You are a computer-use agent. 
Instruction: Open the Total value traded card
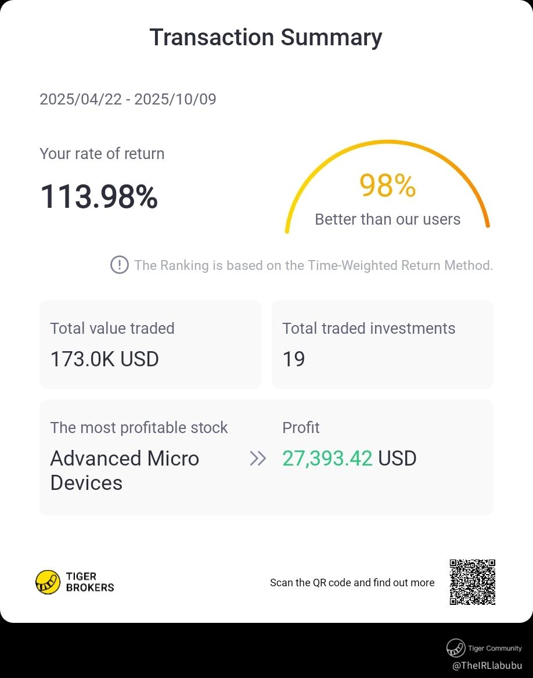150,344
